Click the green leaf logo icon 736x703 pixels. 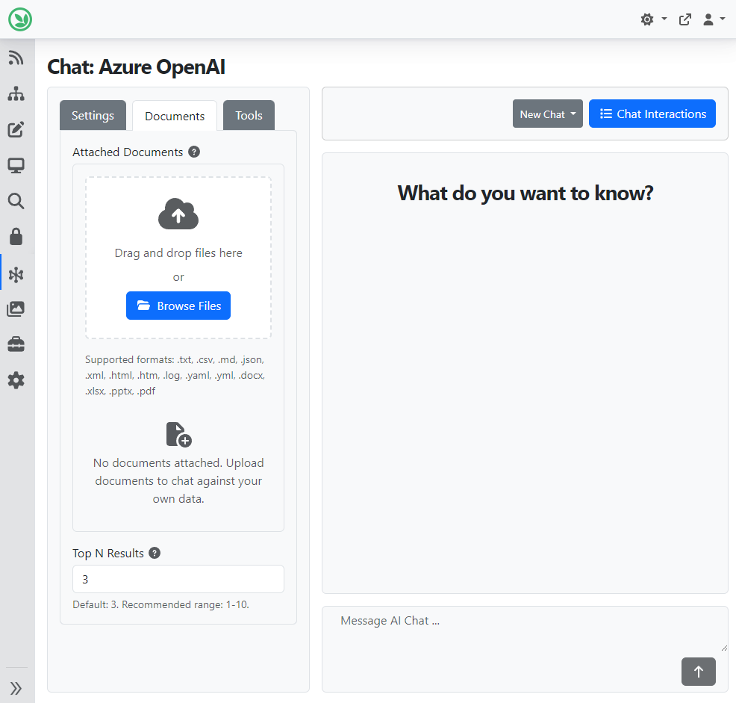[20, 19]
